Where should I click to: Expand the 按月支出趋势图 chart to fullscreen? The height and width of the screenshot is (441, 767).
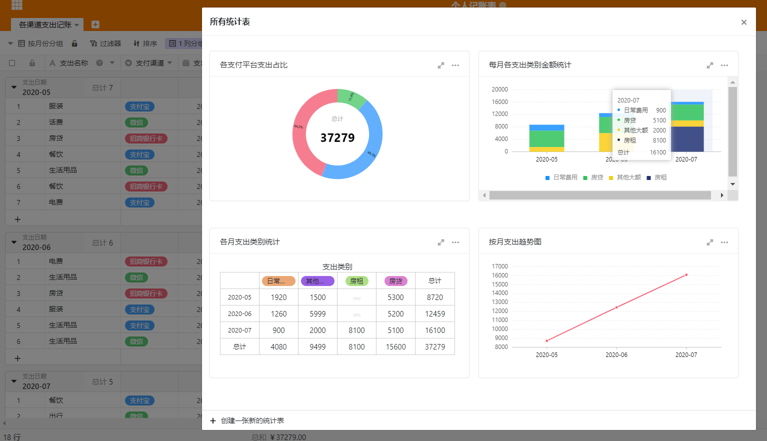click(710, 242)
